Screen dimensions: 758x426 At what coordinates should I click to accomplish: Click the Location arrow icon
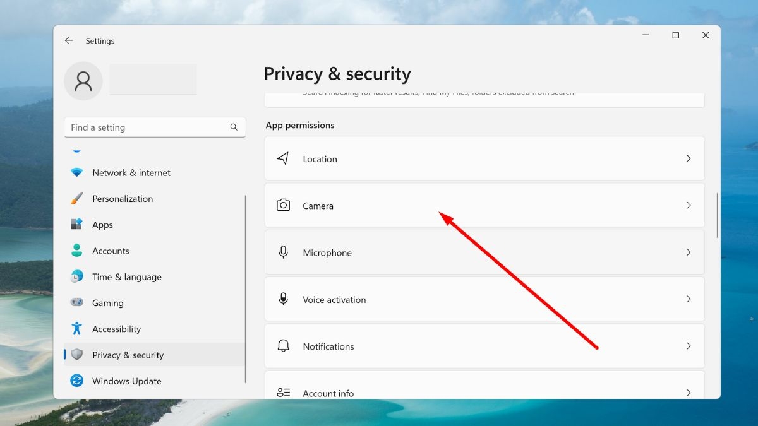tap(283, 158)
